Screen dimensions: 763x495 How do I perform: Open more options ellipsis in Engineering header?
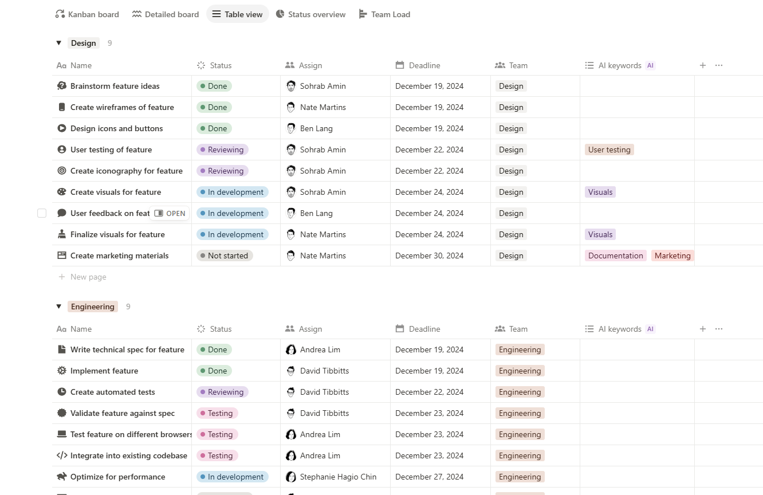pyautogui.click(x=719, y=329)
